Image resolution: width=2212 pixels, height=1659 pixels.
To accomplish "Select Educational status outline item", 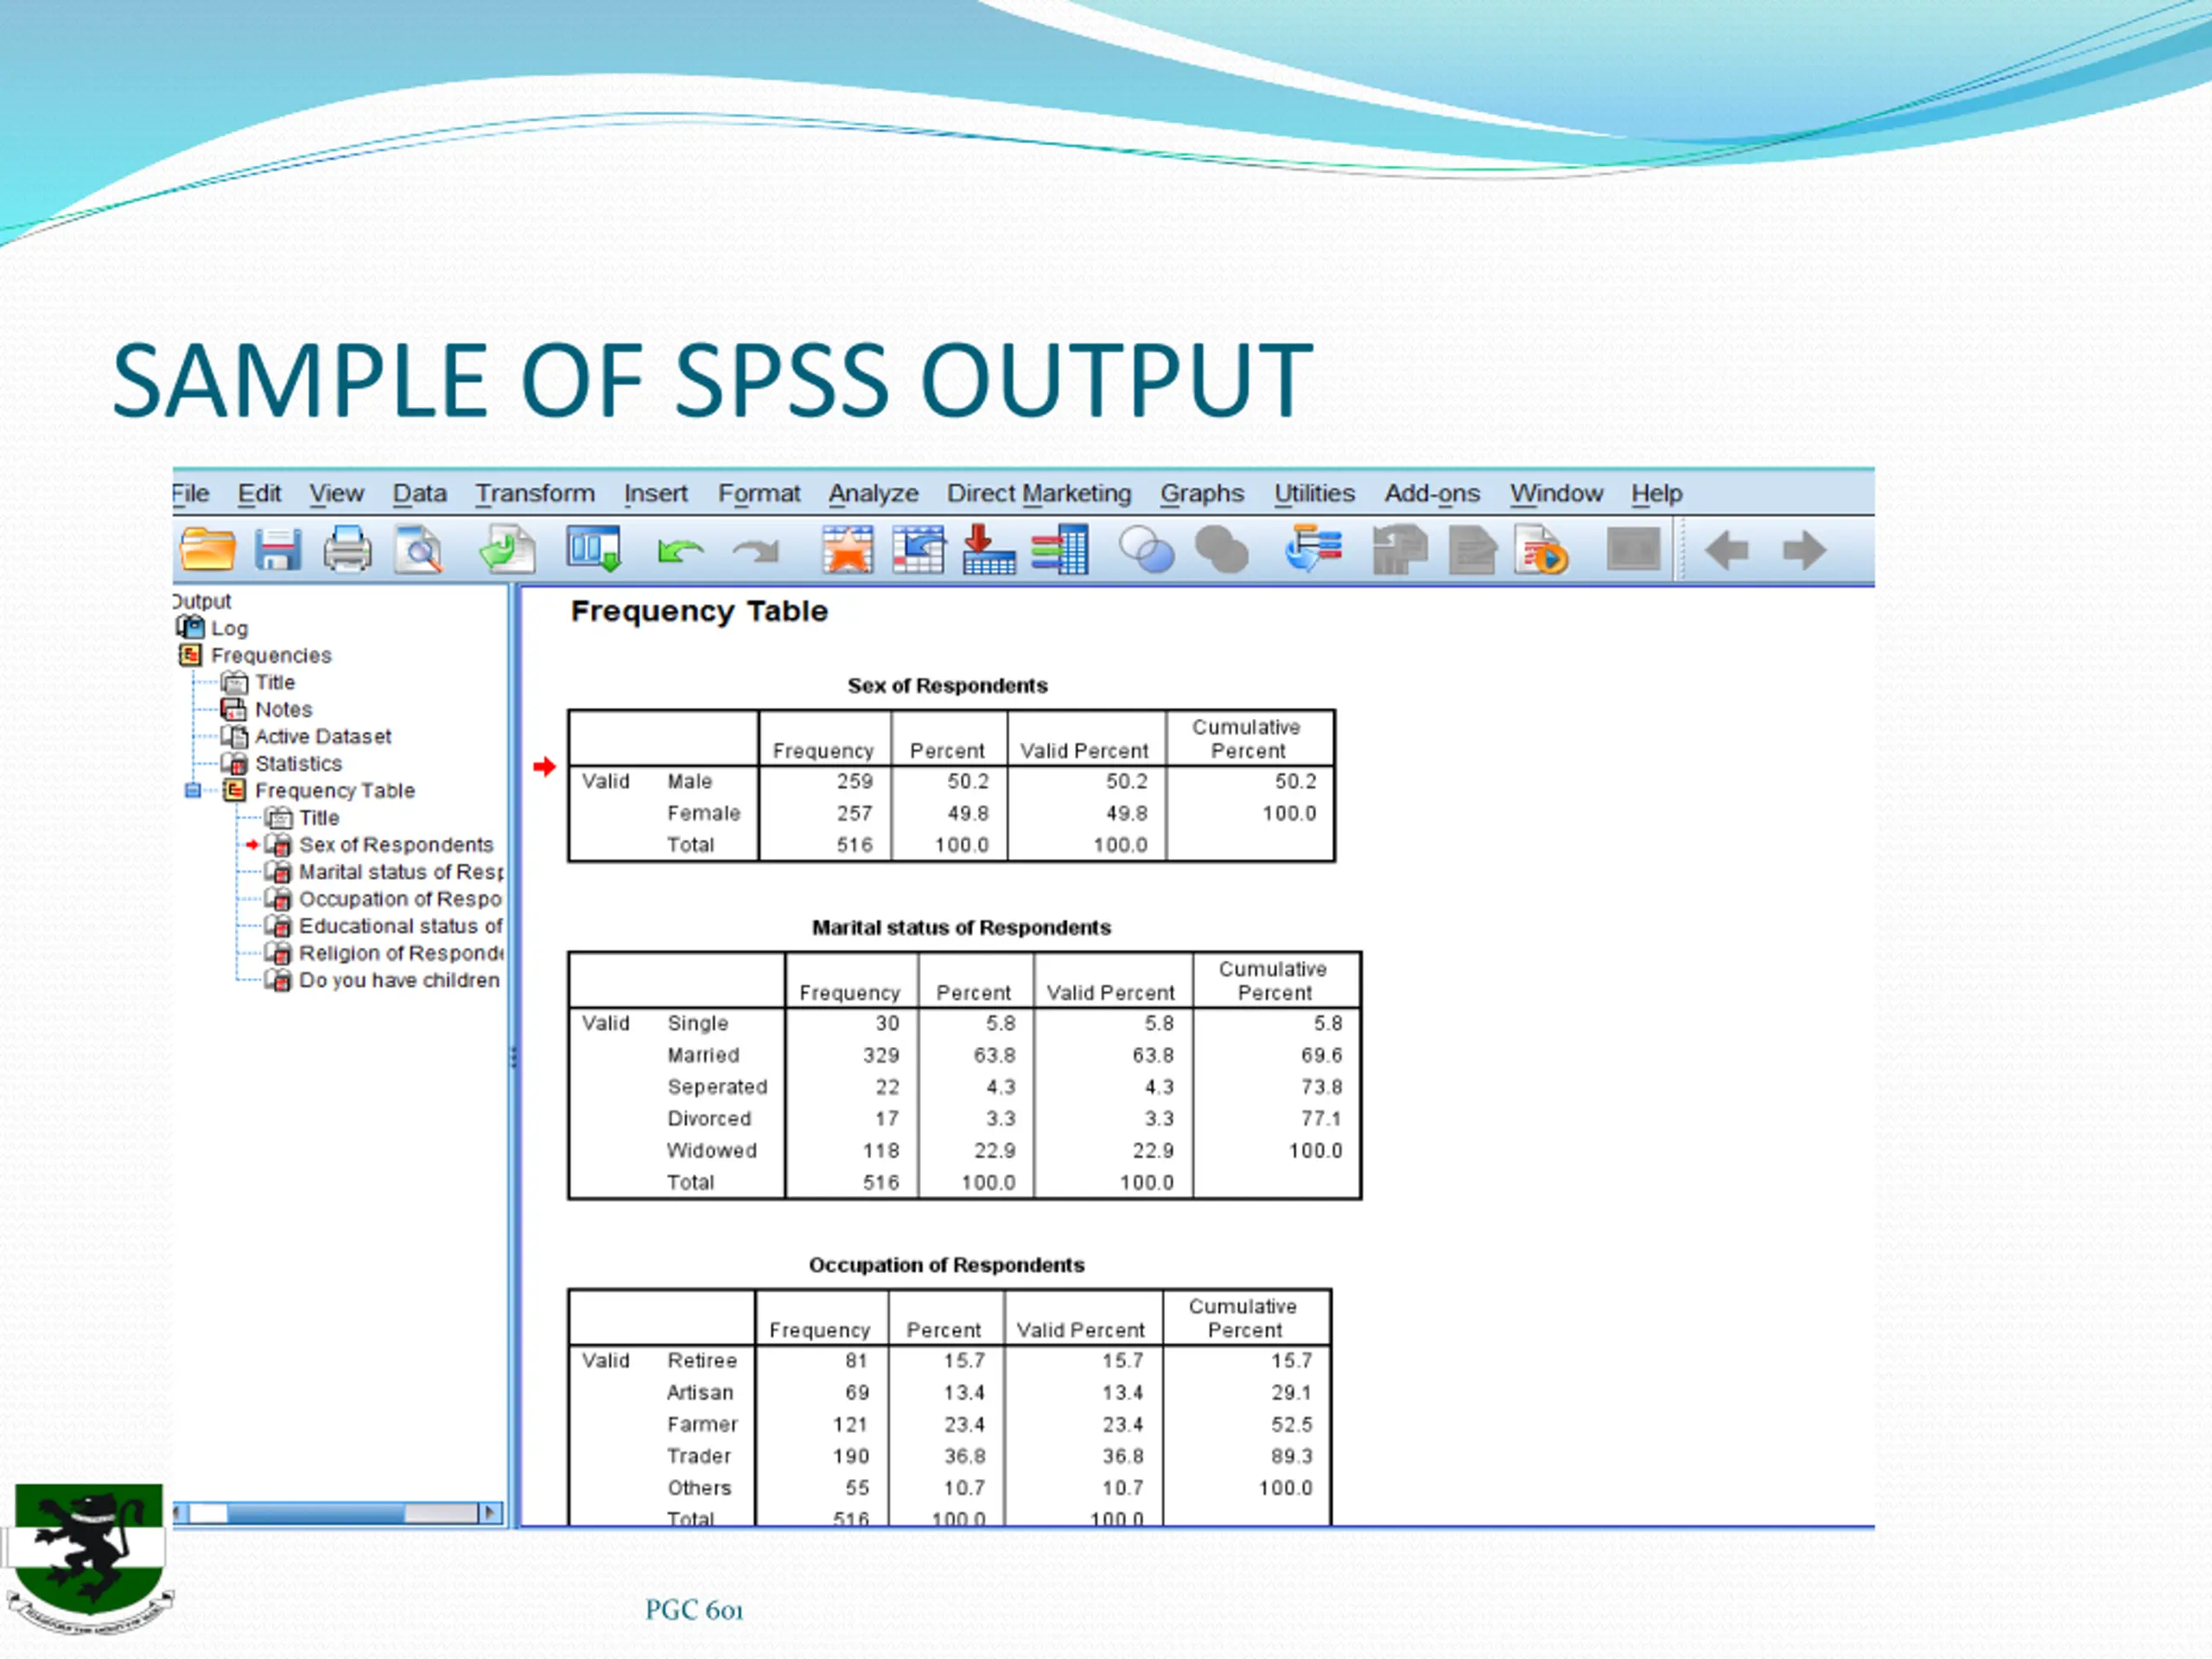I will [401, 926].
